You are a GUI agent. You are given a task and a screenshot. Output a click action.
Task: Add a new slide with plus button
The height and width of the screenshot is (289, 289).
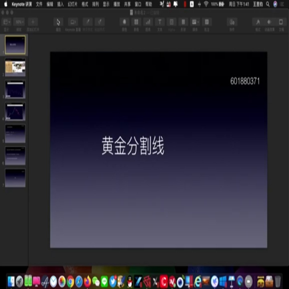pyautogui.click(x=33, y=22)
